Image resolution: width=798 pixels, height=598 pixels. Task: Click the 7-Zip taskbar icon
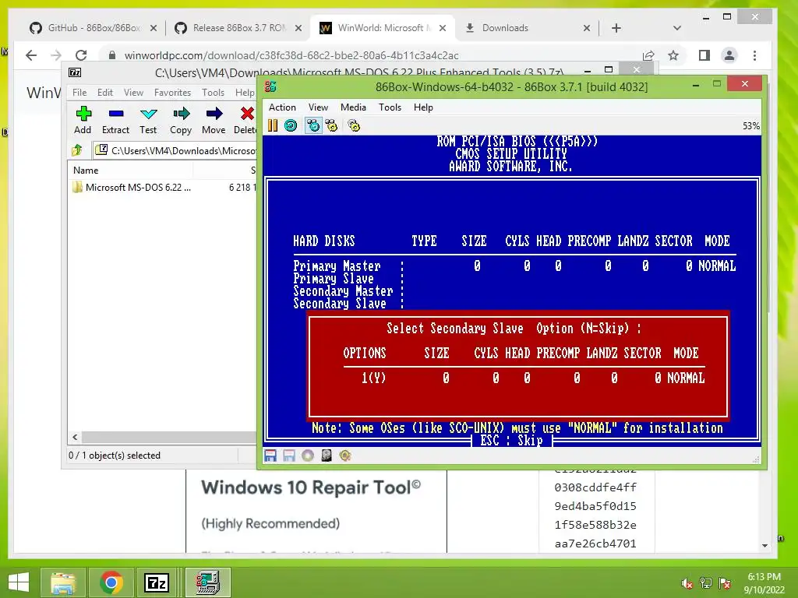tap(157, 582)
